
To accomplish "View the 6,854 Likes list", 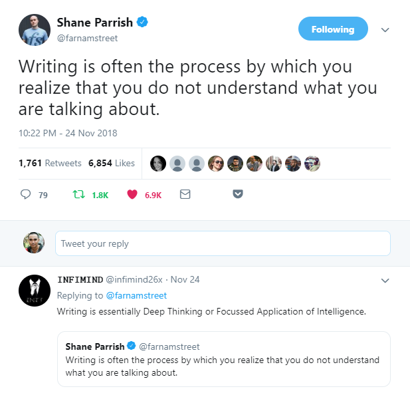I will [x=111, y=163].
